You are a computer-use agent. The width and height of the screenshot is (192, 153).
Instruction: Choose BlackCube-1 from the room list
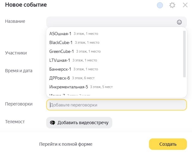click(x=61, y=42)
